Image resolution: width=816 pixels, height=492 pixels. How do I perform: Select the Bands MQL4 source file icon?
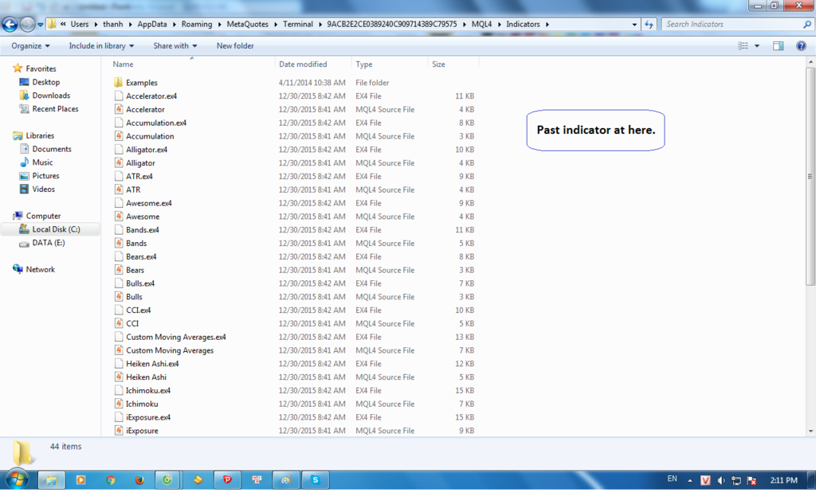(x=119, y=244)
